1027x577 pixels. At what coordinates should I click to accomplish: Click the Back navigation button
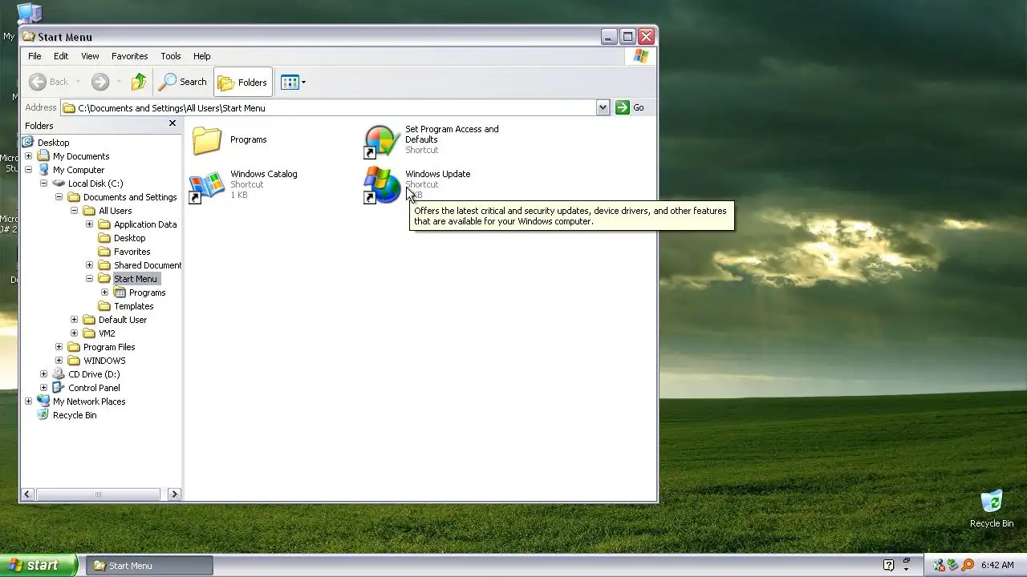[49, 82]
